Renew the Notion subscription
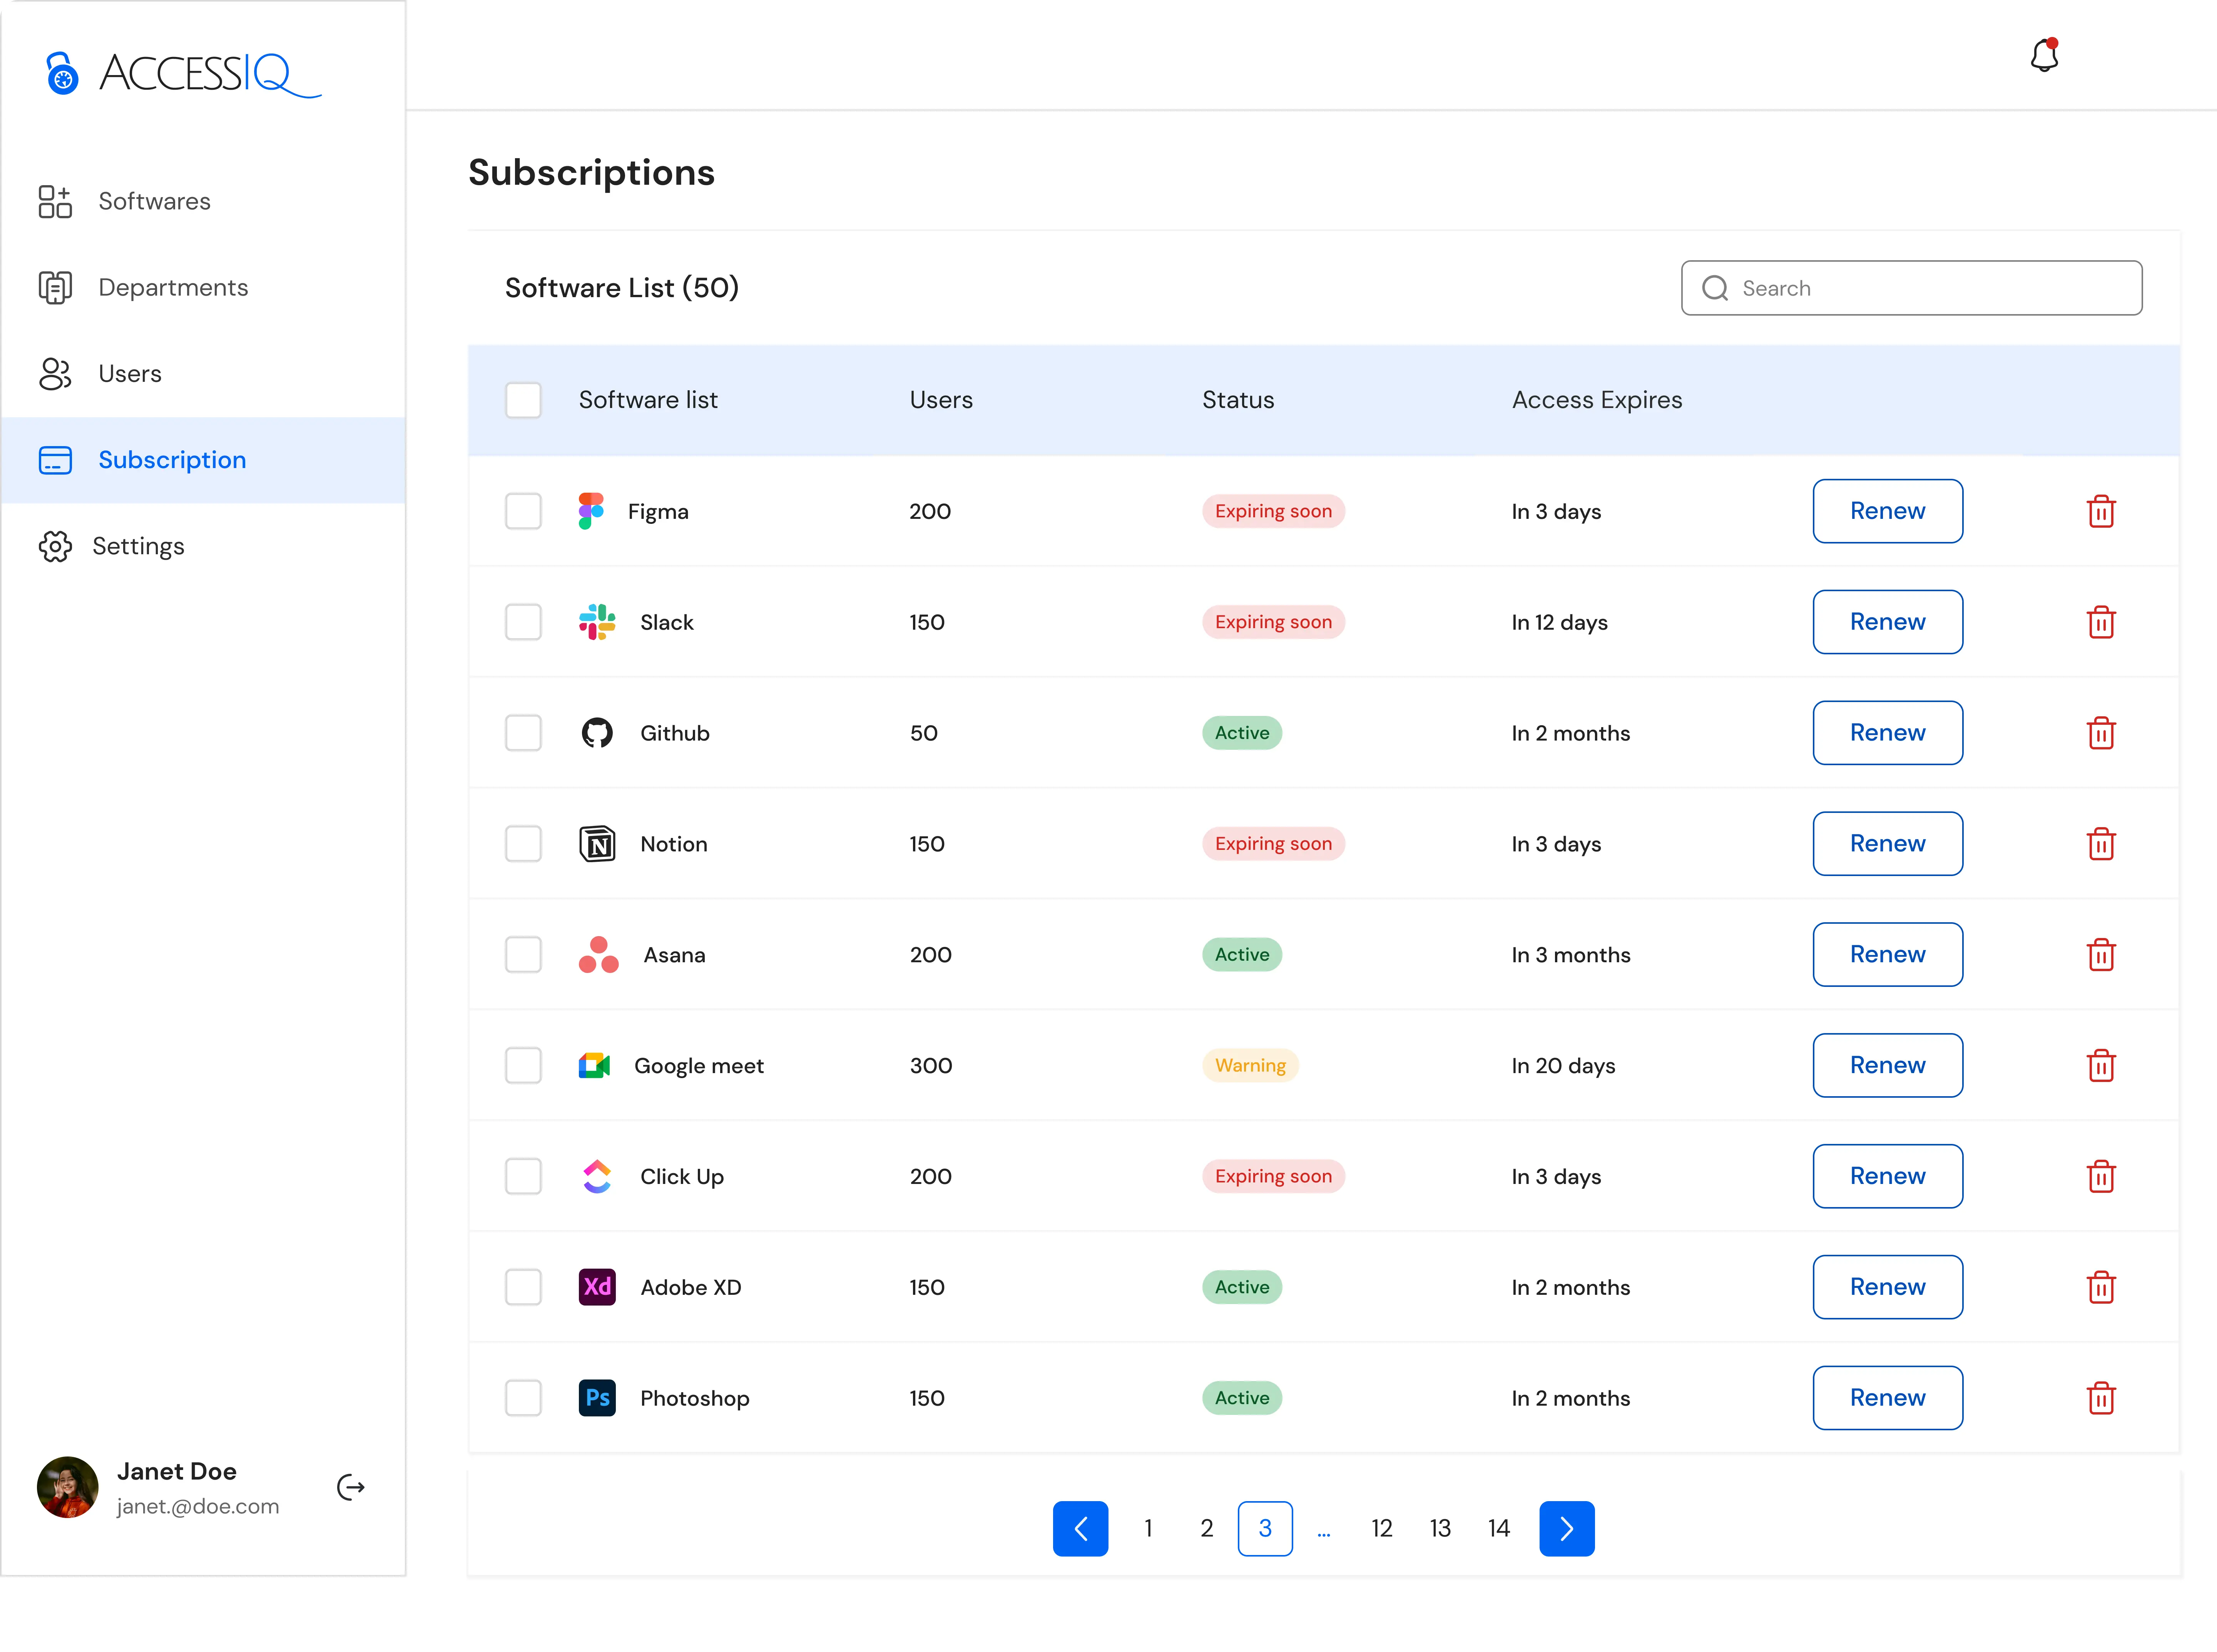 pos(1887,843)
